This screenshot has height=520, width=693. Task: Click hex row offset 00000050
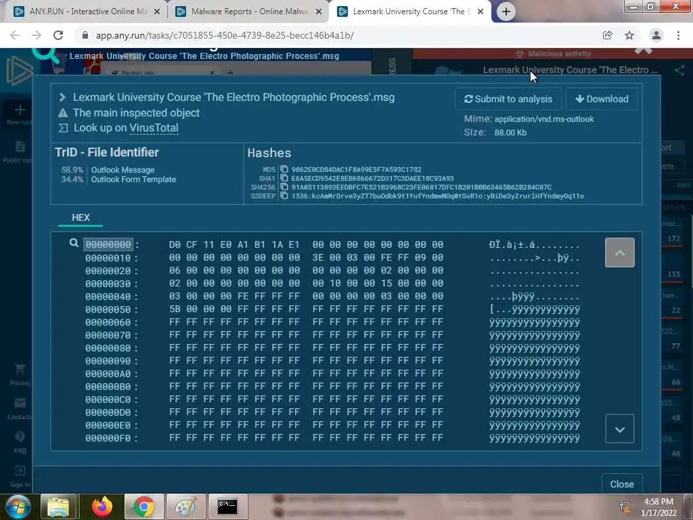(x=108, y=309)
